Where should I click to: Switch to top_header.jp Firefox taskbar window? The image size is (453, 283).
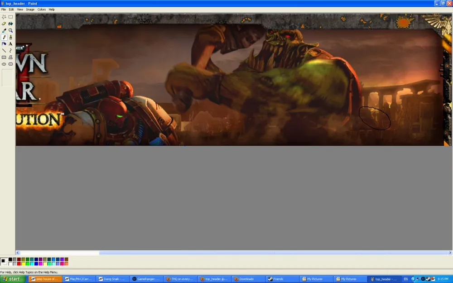pos(214,279)
